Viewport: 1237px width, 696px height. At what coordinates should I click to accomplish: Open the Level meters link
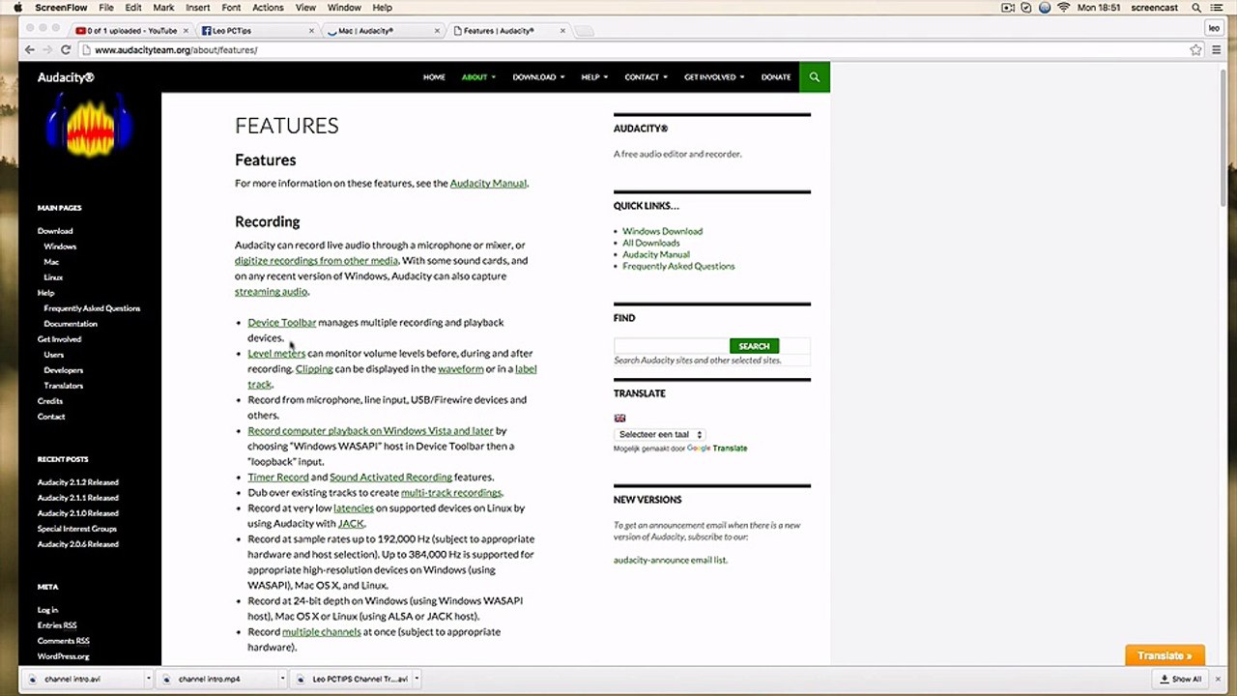click(276, 353)
